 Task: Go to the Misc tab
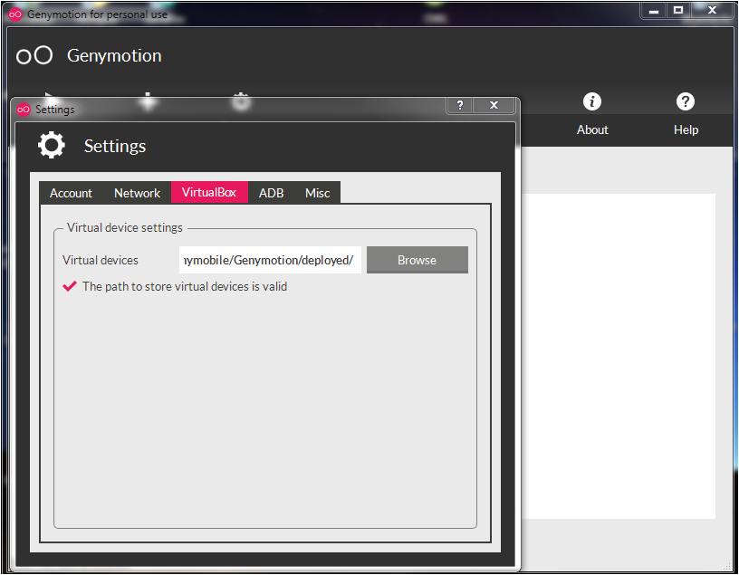[318, 193]
